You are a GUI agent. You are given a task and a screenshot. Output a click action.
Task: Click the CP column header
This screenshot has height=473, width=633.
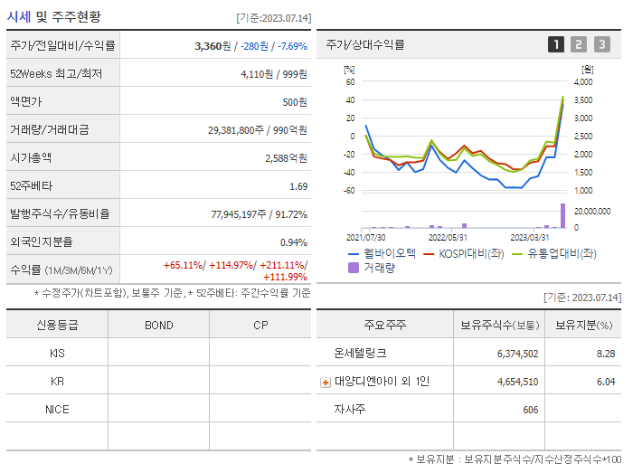click(x=260, y=326)
